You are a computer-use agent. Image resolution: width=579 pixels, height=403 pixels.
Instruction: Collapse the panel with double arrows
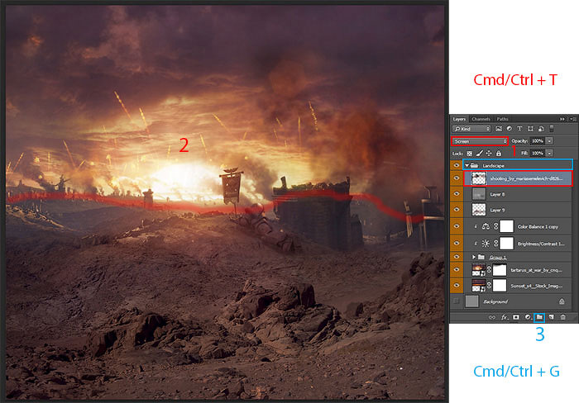[x=562, y=119]
